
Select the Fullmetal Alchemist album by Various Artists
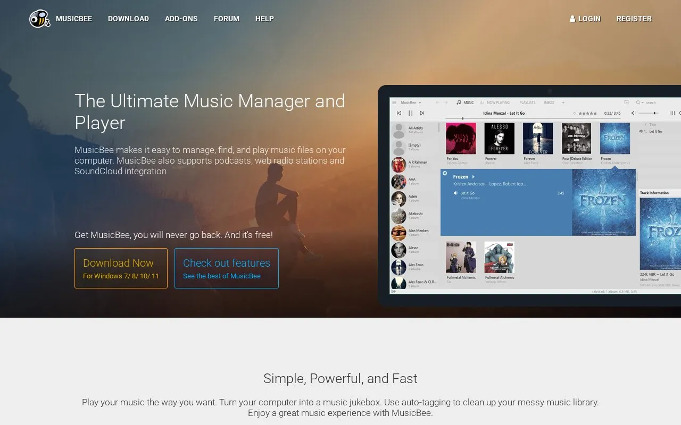point(499,257)
